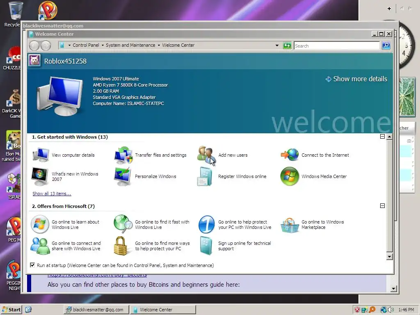Image resolution: width=420 pixels, height=315 pixels.
Task: Click the padlock icon for PC protection
Action: pos(120,246)
